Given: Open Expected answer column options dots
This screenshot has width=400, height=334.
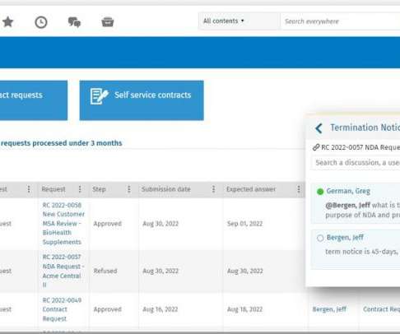Looking at the screenshot, I should click(299, 189).
